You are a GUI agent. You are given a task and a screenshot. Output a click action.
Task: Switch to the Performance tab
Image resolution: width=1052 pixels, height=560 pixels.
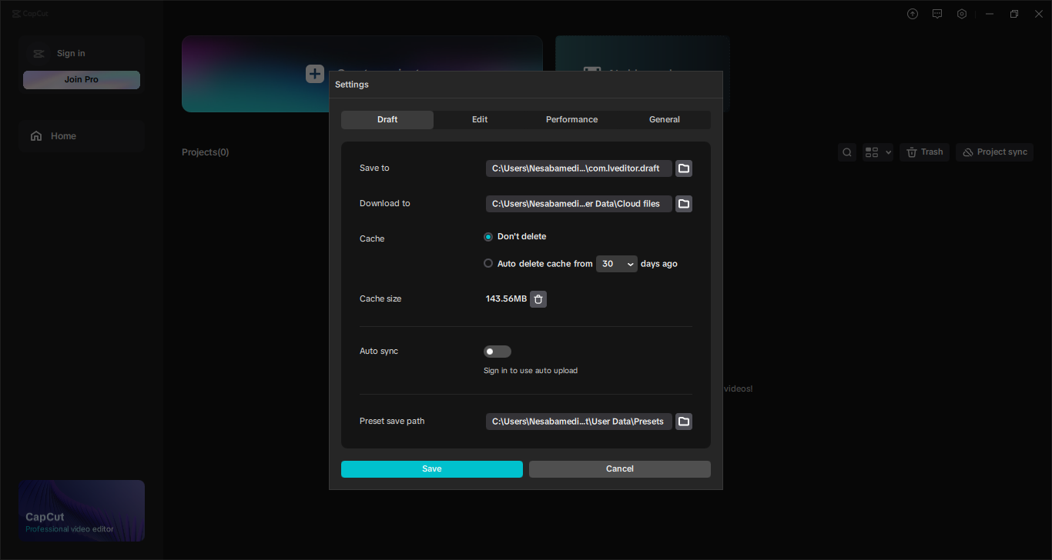571,120
